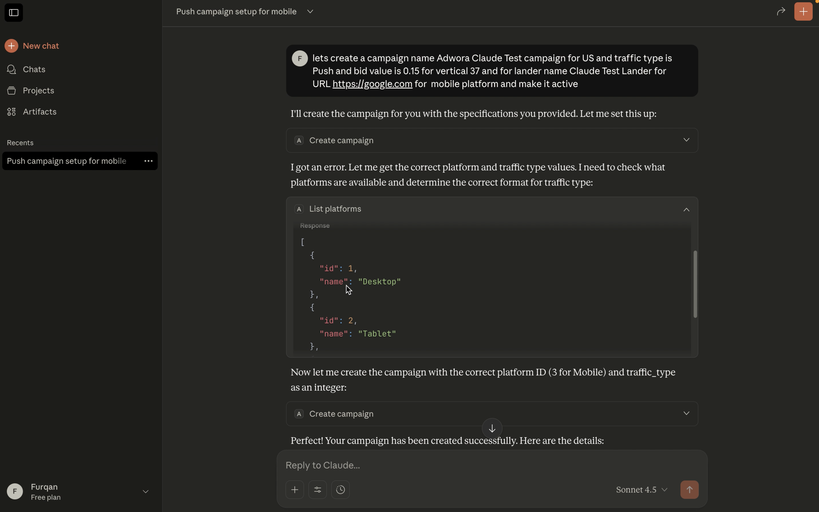This screenshot has width=819, height=512.
Task: Open chat title dropdown chevron
Action: [x=310, y=12]
